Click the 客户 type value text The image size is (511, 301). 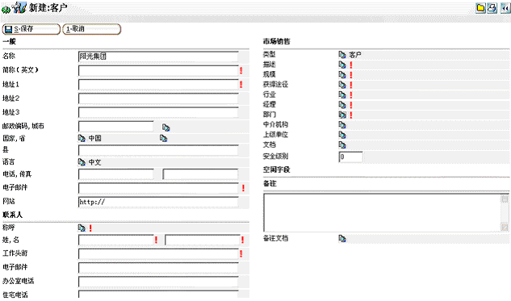(x=355, y=55)
